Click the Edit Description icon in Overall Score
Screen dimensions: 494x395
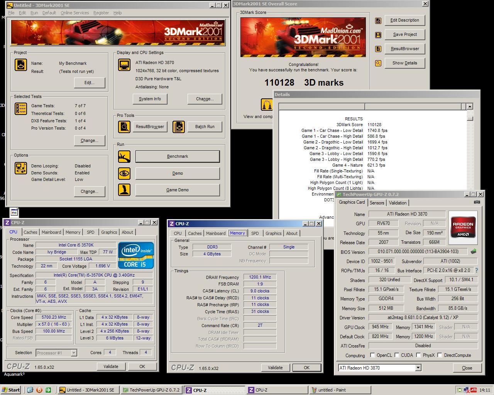(378, 20)
